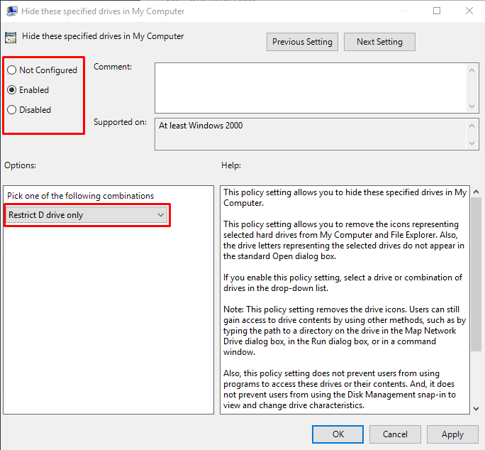Click the Help panel scroll down arrow

pyautogui.click(x=476, y=407)
